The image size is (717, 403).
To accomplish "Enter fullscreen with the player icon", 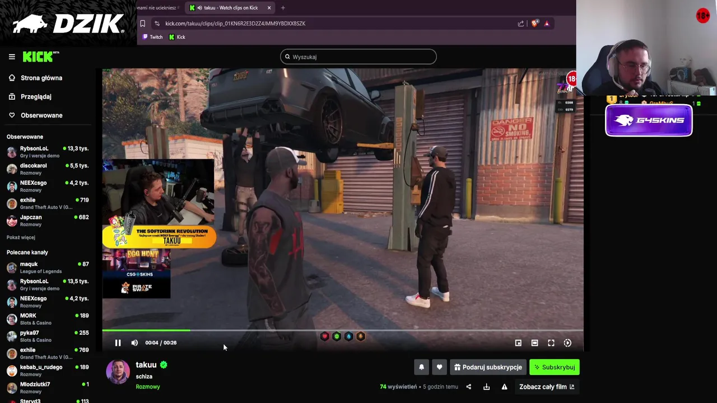I will 551,343.
